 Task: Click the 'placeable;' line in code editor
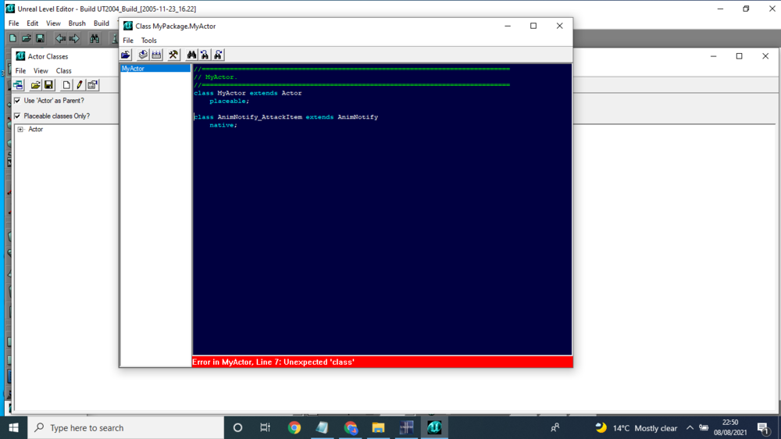229,101
